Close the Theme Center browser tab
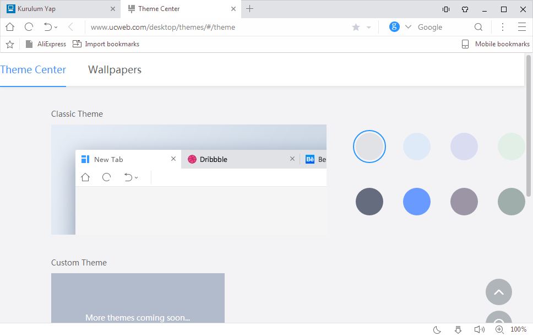 233,9
